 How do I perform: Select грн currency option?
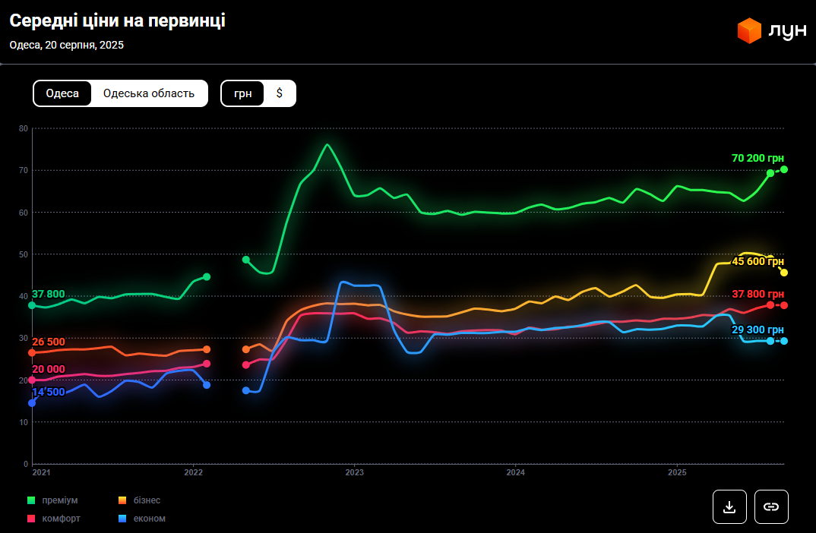[x=243, y=93]
